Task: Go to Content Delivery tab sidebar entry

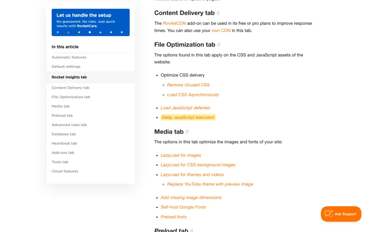Action: [70, 88]
